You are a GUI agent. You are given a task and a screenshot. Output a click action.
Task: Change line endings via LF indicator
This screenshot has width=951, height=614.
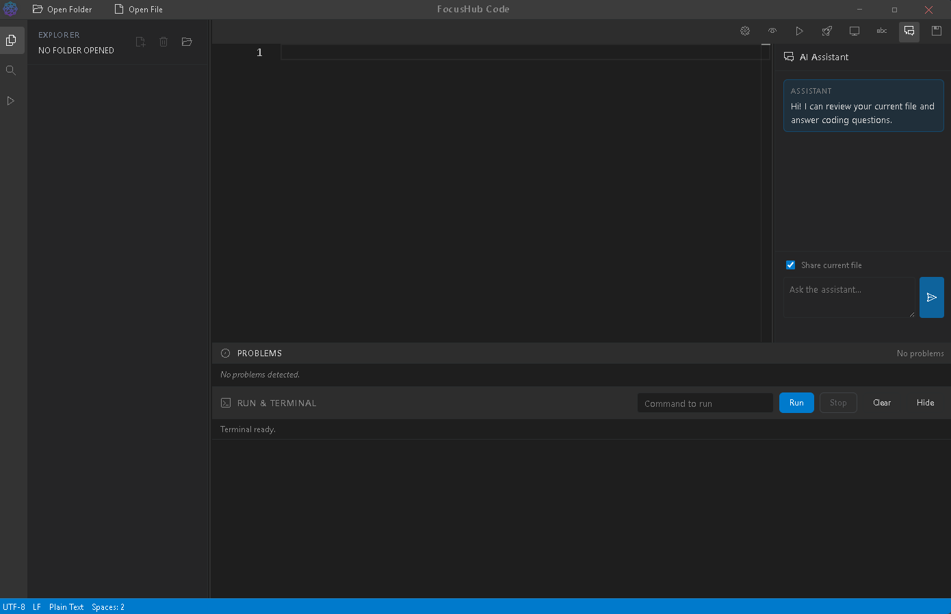36,607
